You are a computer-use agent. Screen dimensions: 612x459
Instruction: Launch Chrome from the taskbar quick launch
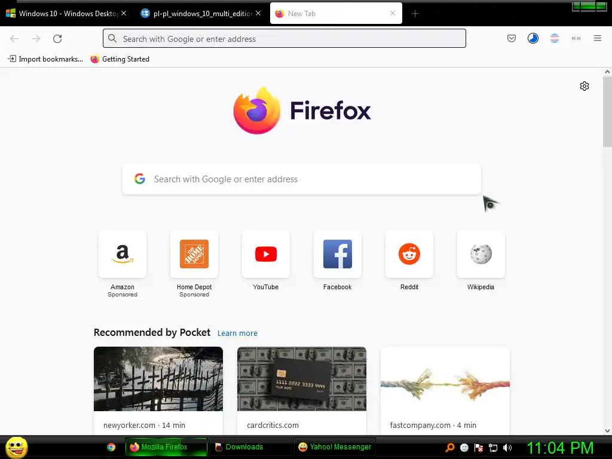point(111,447)
